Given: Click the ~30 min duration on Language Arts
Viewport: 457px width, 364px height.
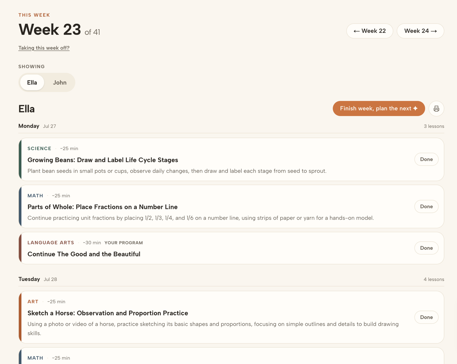Looking at the screenshot, I should [92, 243].
